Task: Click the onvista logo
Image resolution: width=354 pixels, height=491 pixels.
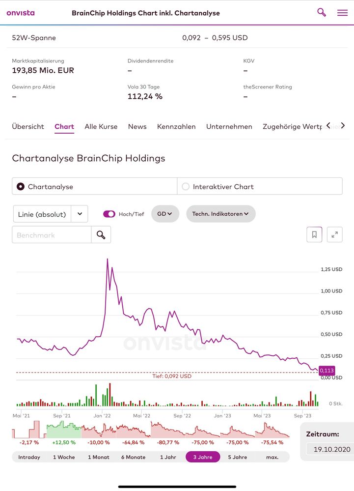Action: coord(21,13)
